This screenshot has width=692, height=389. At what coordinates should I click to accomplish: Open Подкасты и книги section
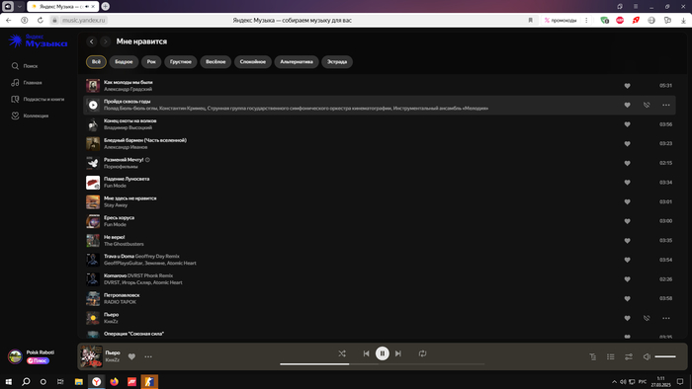coord(38,99)
